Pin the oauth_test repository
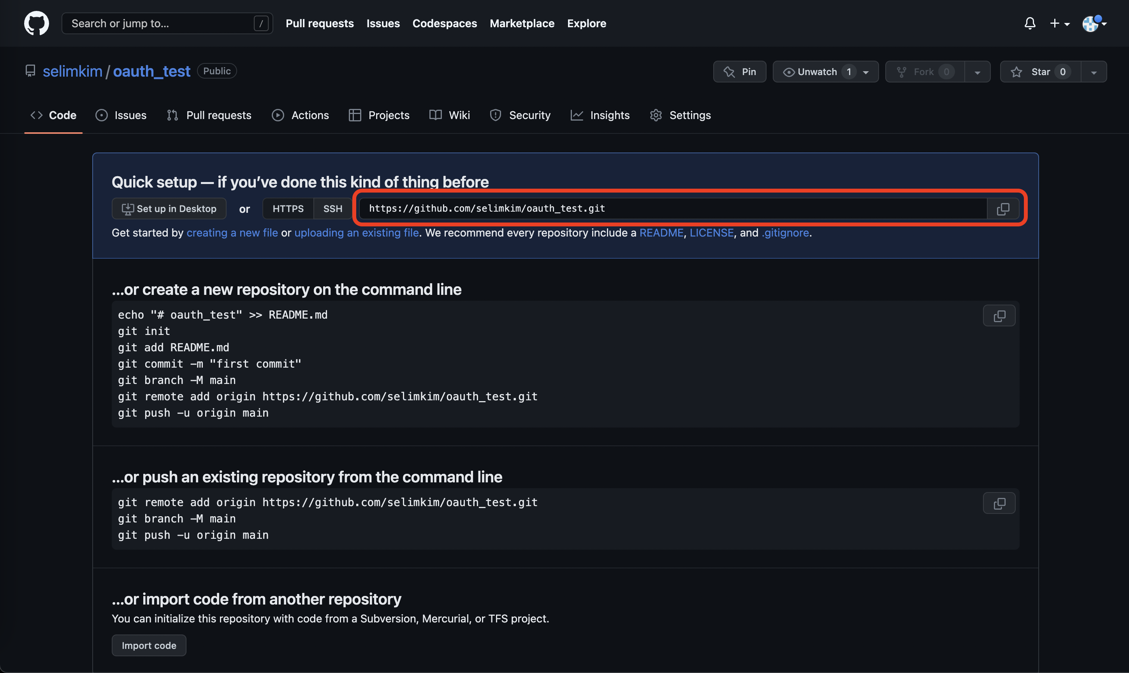Viewport: 1129px width, 673px height. click(x=740, y=72)
